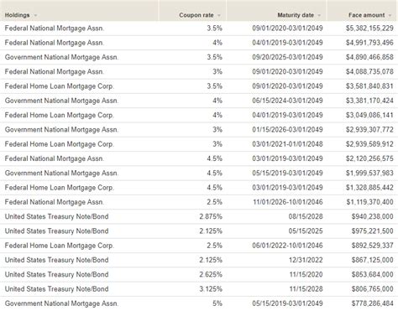Screen dimensions: 398x311
Task: Select face amount $4,991,793,496
Action: (369, 43)
